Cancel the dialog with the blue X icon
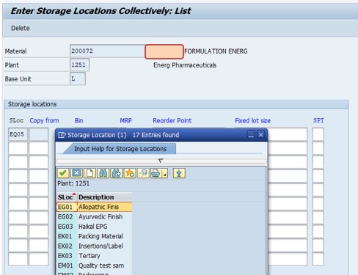 click(76, 173)
